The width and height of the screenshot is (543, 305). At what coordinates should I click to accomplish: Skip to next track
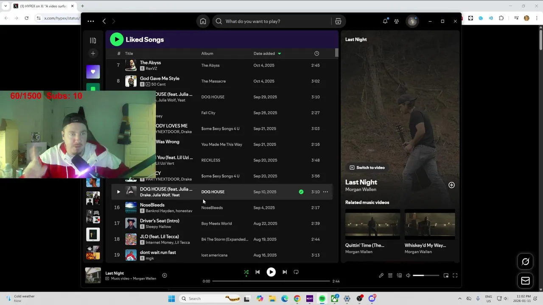pyautogui.click(x=285, y=272)
